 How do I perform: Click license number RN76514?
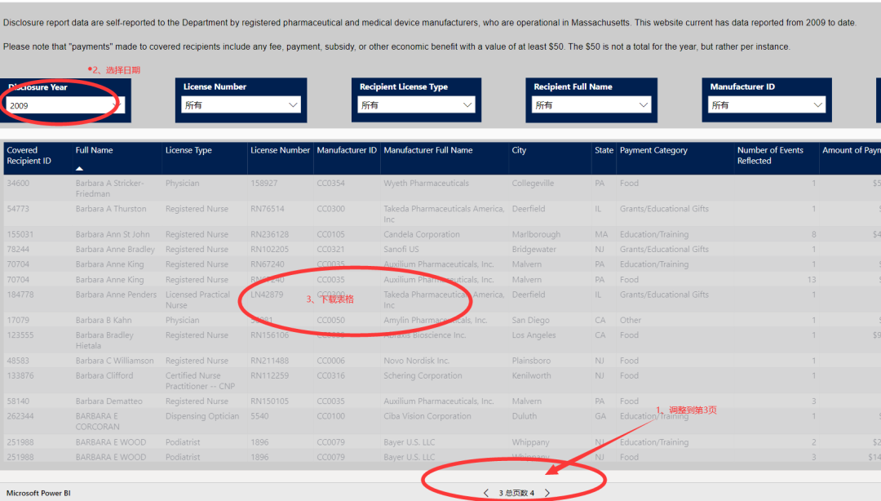click(x=267, y=209)
